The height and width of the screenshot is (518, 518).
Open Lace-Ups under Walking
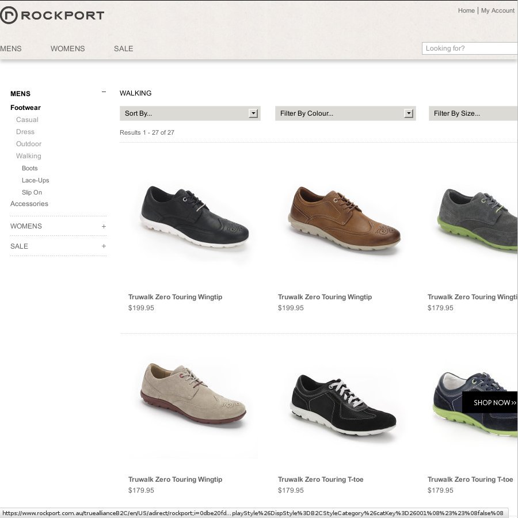click(35, 180)
